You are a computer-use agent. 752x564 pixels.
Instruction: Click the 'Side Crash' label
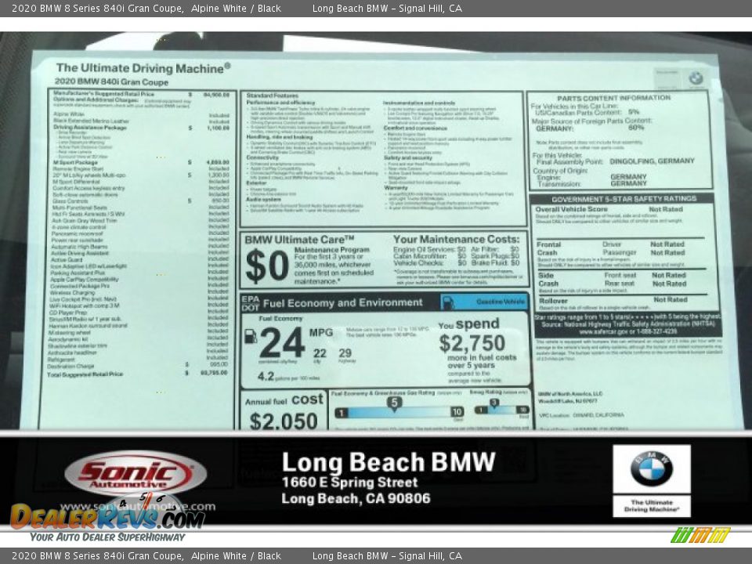[x=548, y=280]
